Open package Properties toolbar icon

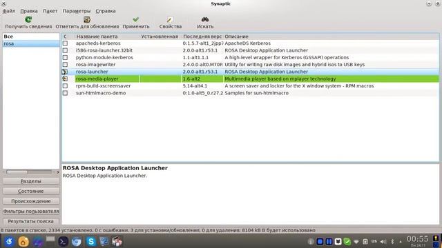[x=170, y=19]
